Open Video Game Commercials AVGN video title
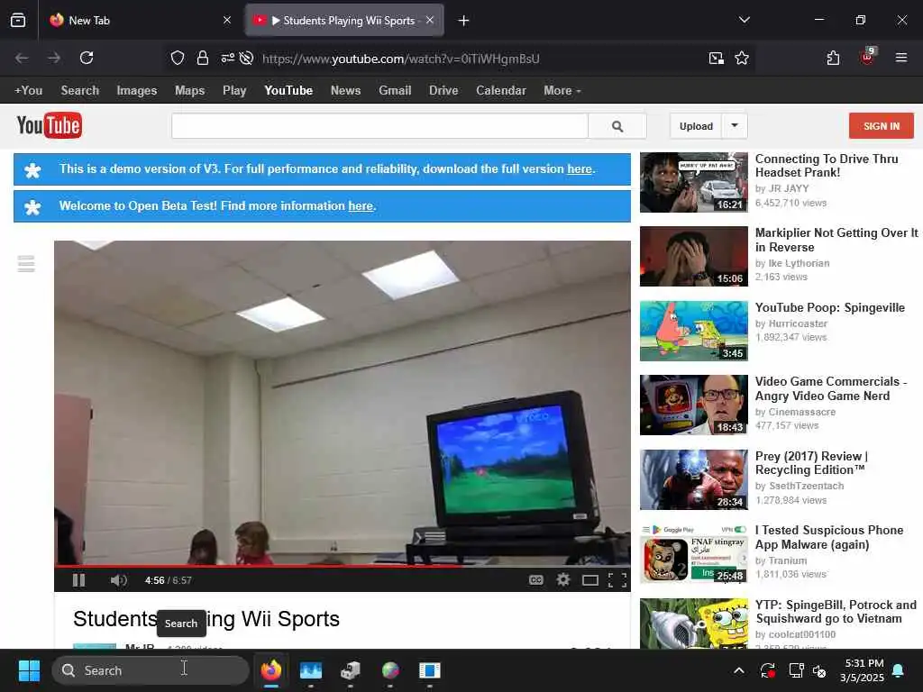Image resolution: width=923 pixels, height=692 pixels. point(830,388)
